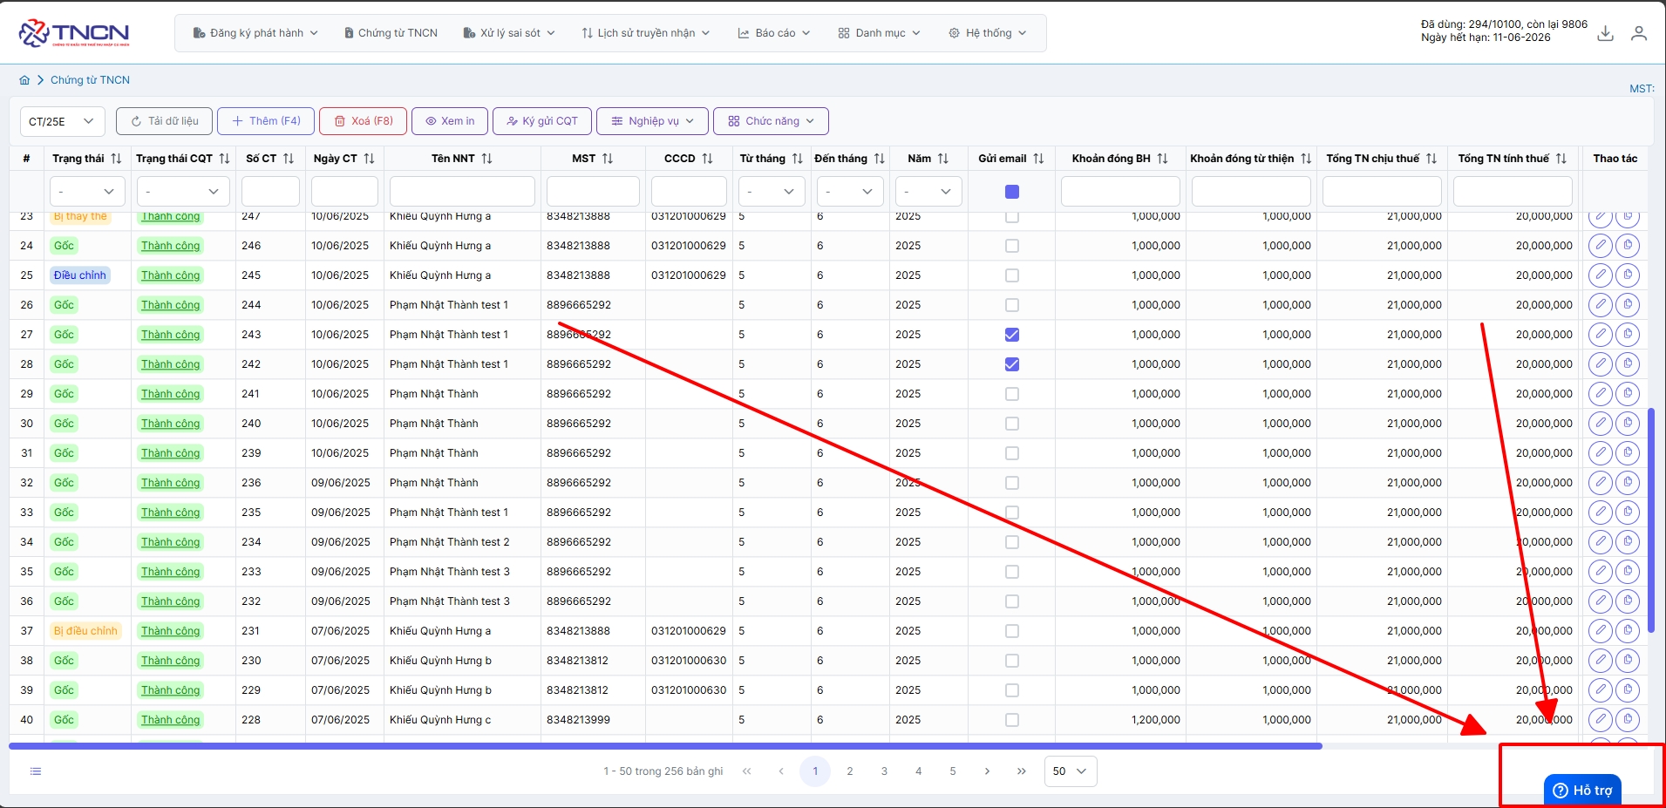This screenshot has height=808, width=1666.
Task: Open the CT/25E series dropdown
Action: coord(63,121)
